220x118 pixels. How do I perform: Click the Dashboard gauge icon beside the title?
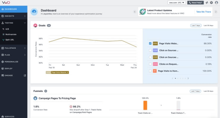click(34, 12)
